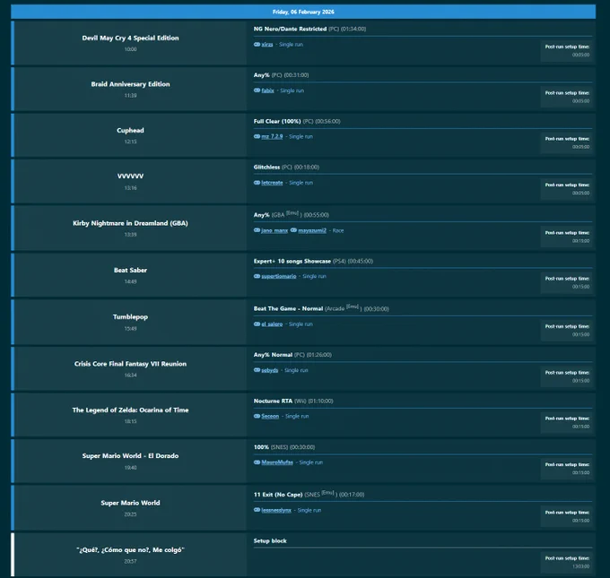Click the 18:15 start time under Ocarina of Time

(130, 422)
